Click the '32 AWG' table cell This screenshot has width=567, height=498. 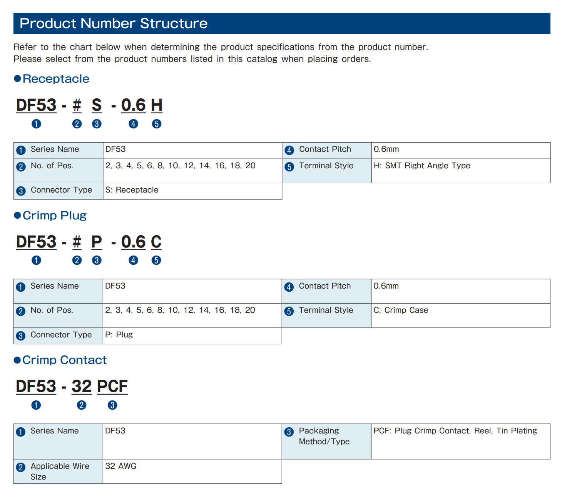pyautogui.click(x=192, y=471)
